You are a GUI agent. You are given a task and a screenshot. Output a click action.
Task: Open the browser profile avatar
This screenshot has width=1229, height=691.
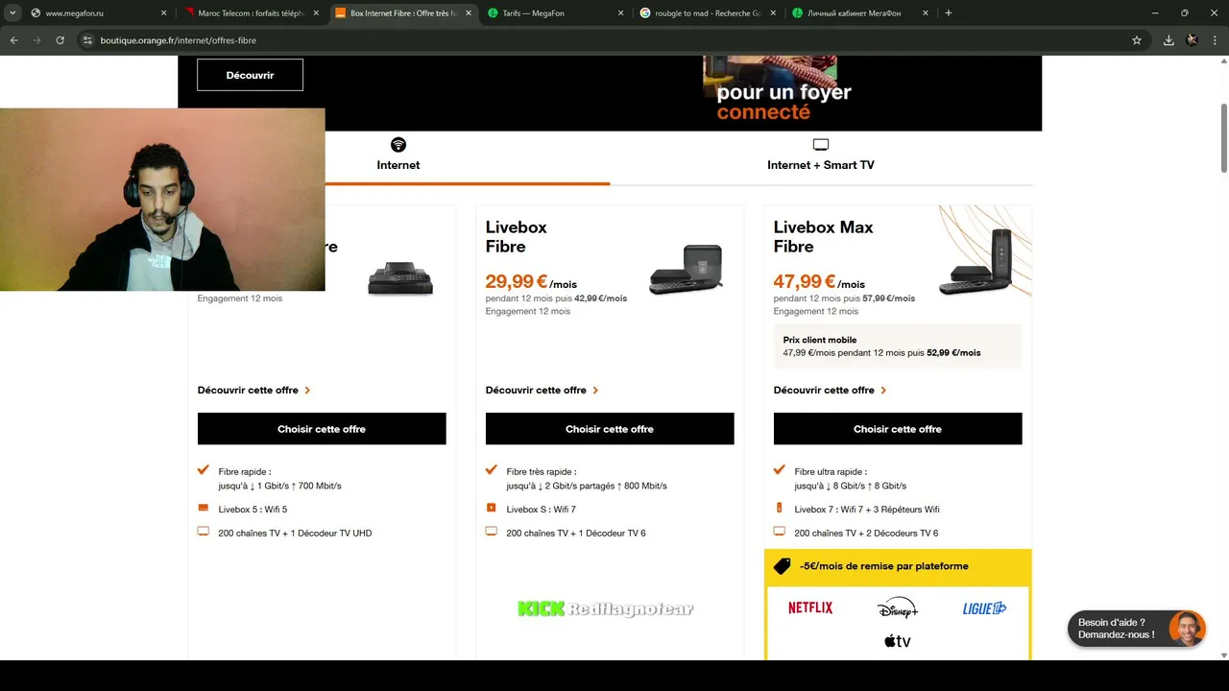pyautogui.click(x=1193, y=40)
